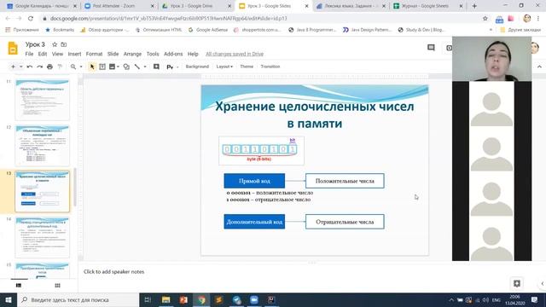Select slide 14 thumbnail
The height and width of the screenshot is (307, 546).
click(43, 237)
